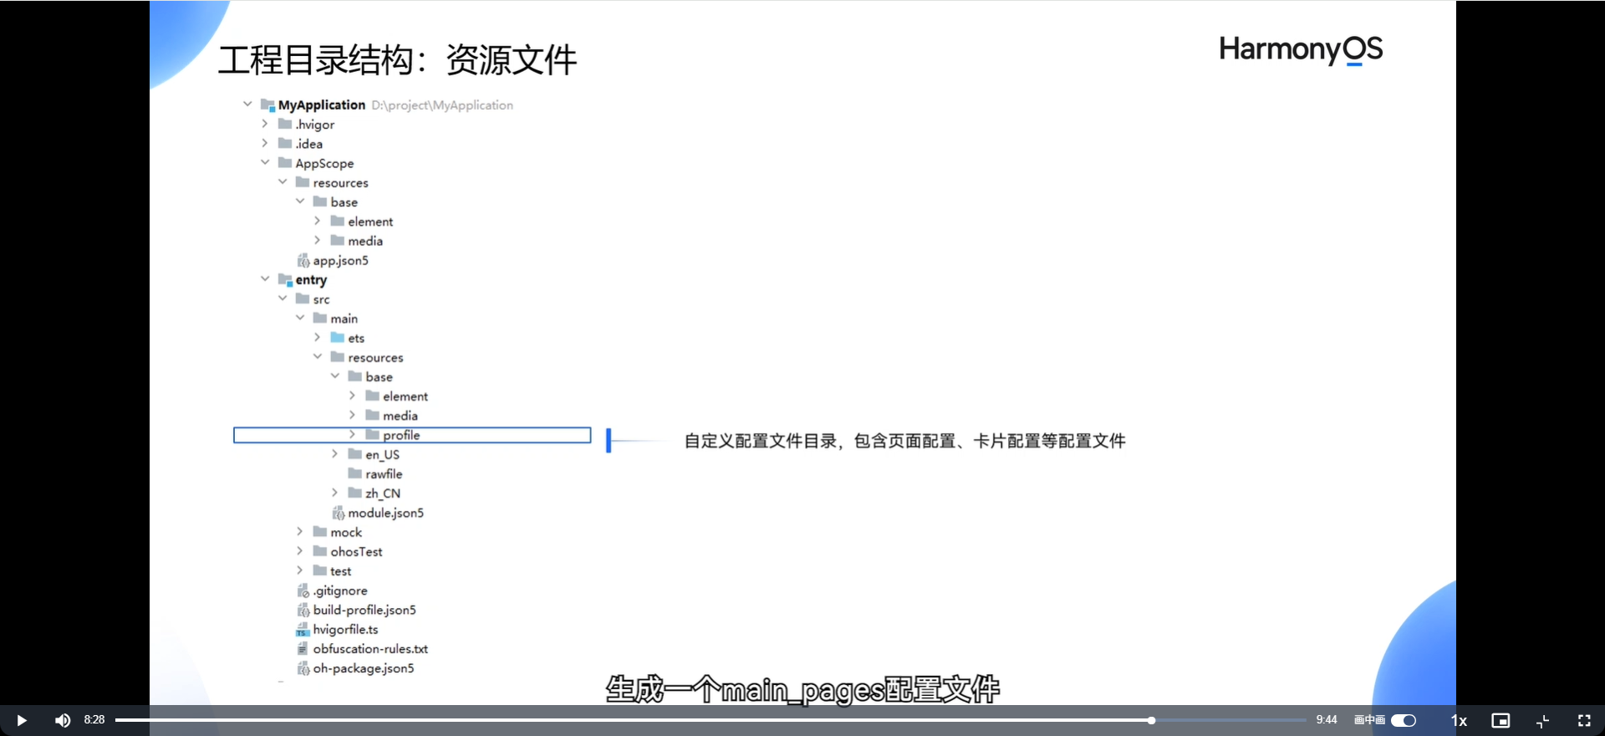Collapse the AppScope resources chevron
The width and height of the screenshot is (1605, 736).
tap(283, 181)
